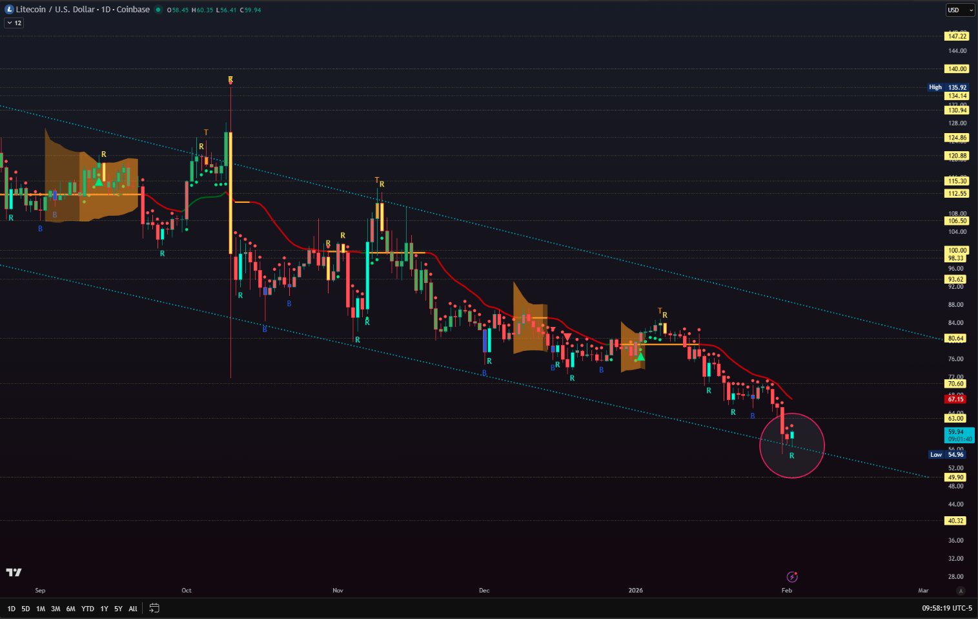Choose the 6M date range
Image resolution: width=978 pixels, height=619 pixels.
[71, 609]
